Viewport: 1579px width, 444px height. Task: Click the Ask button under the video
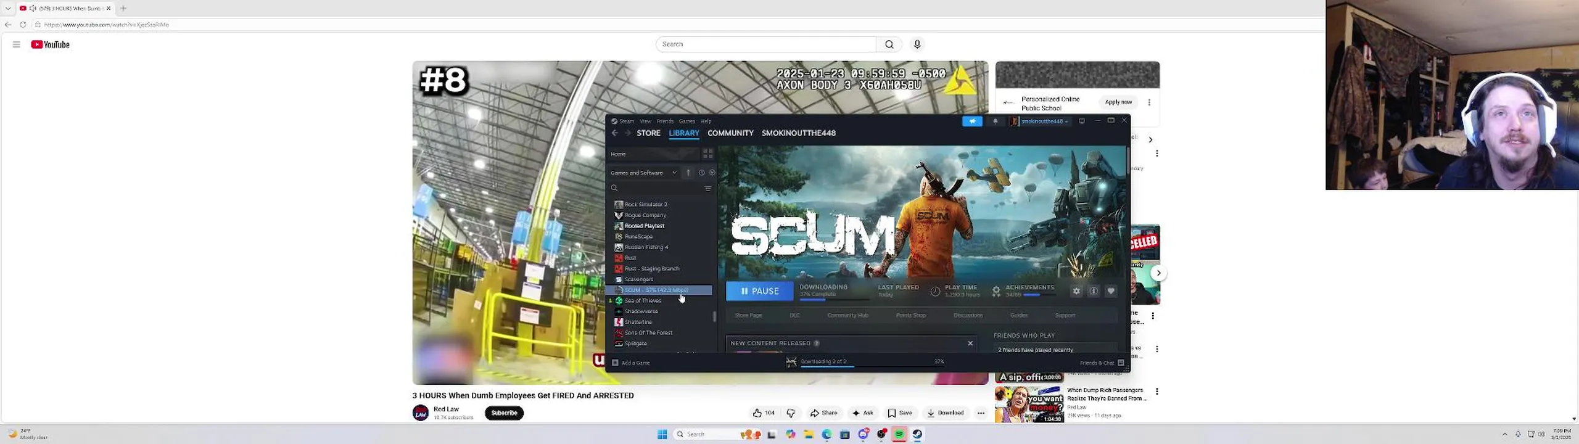click(x=862, y=413)
